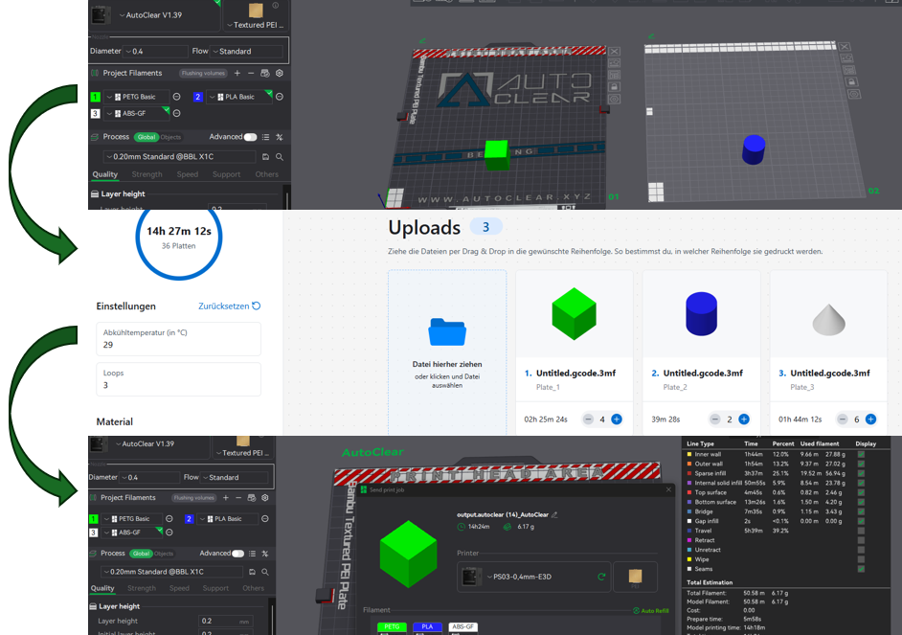Remove plate 01 using its X icon
The image size is (902, 635).
pos(615,51)
